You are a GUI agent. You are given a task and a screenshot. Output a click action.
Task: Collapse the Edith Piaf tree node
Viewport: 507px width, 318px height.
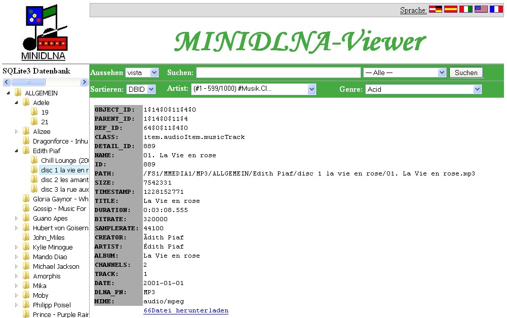(17, 151)
